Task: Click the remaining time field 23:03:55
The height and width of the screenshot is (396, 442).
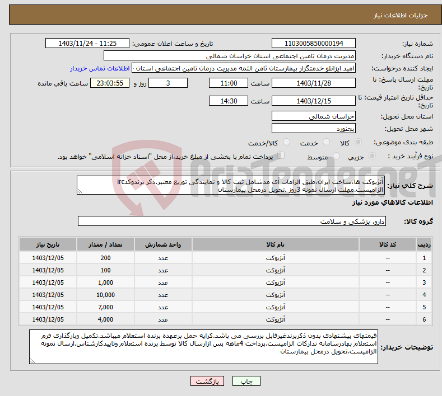Action: click(110, 83)
